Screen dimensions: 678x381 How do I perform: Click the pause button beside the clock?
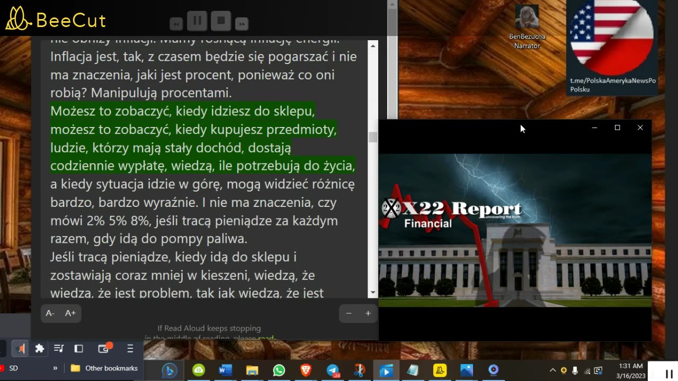668,374
